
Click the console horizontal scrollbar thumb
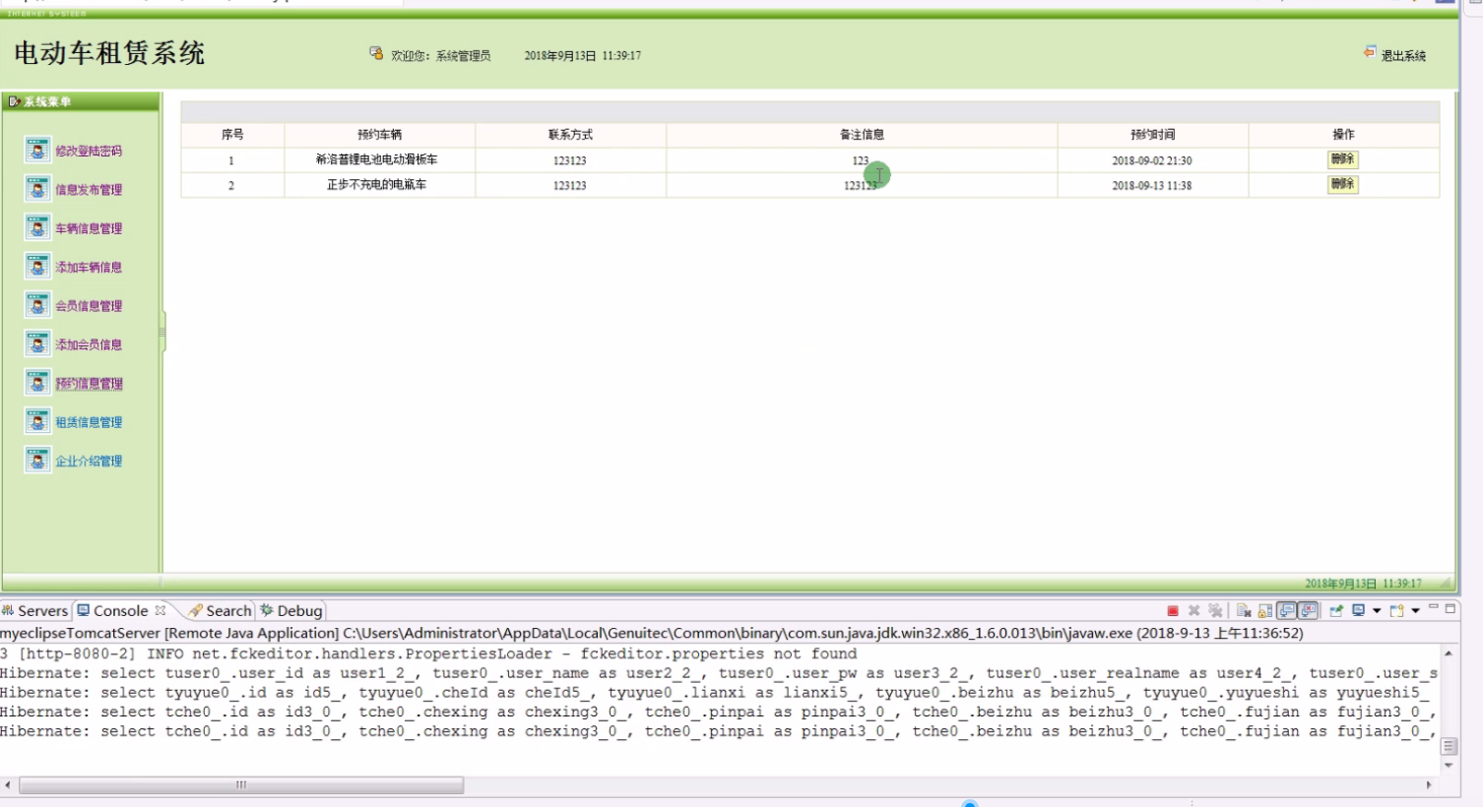[241, 785]
